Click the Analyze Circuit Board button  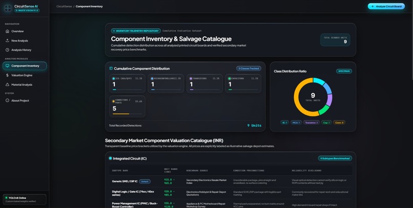coord(386,6)
